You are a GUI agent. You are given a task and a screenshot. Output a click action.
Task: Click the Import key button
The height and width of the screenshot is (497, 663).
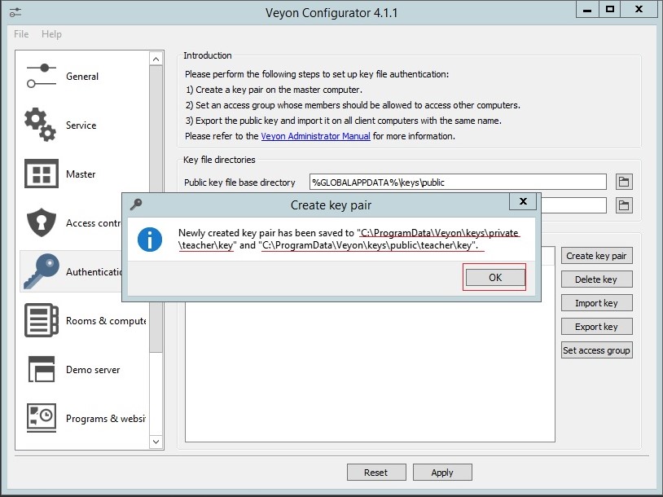(596, 302)
